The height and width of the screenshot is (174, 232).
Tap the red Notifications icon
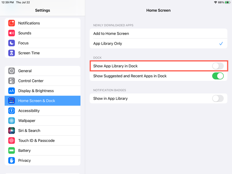(x=11, y=23)
